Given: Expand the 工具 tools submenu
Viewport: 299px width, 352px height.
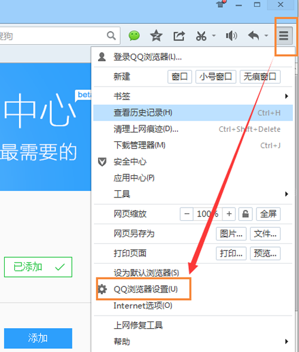Looking at the screenshot, I should [x=193, y=194].
